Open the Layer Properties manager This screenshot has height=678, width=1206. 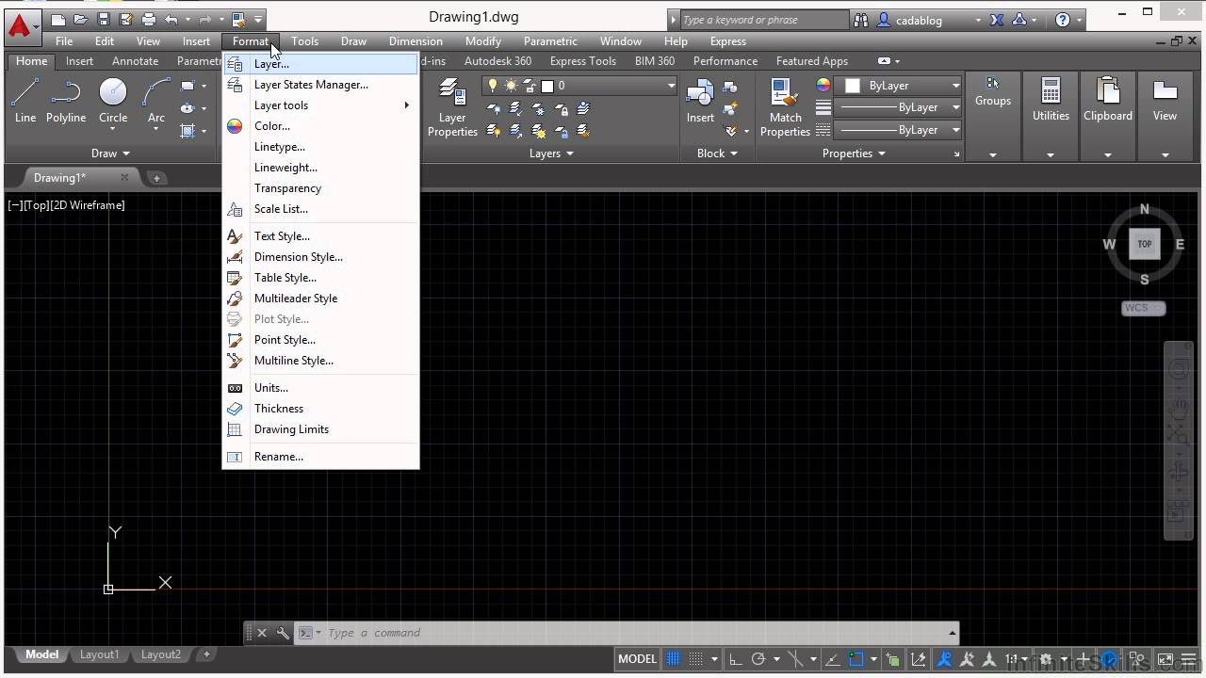click(452, 107)
